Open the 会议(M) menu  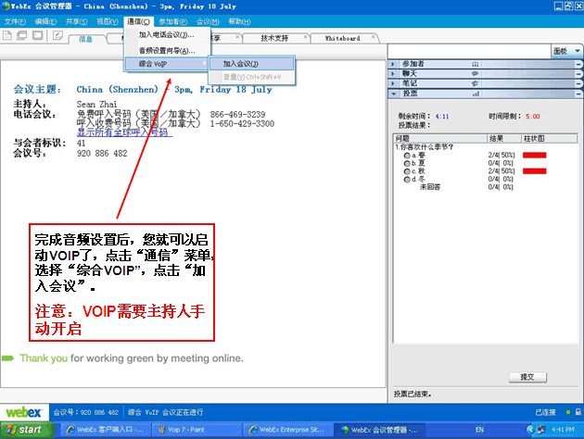[208, 21]
